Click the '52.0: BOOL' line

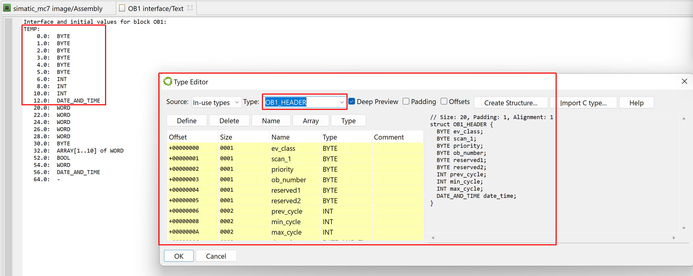[52, 158]
